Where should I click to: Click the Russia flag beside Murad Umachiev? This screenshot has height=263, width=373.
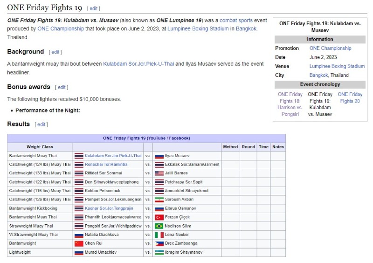coord(79,252)
